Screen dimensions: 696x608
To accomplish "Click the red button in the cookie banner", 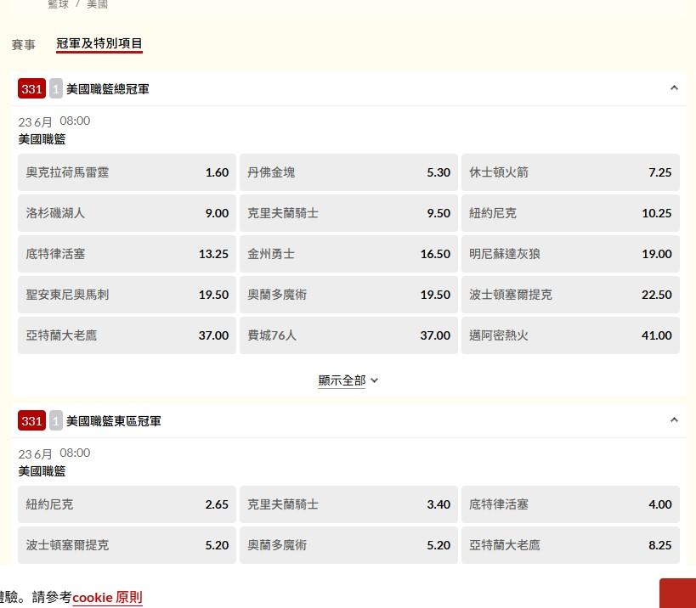I will pos(677,594).
